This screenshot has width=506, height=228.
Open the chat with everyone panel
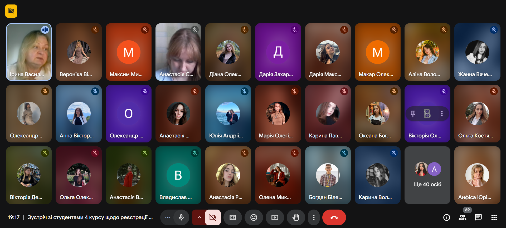pyautogui.click(x=478, y=217)
